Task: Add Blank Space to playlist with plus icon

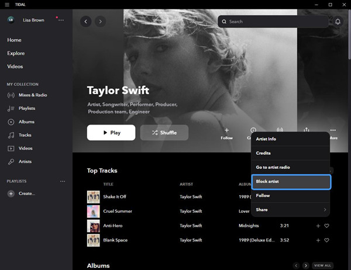Action: [x=318, y=240]
